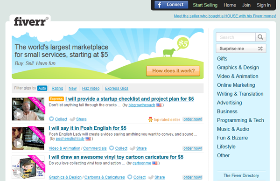
Task: Open the Posh English gig title
Action: (88, 128)
